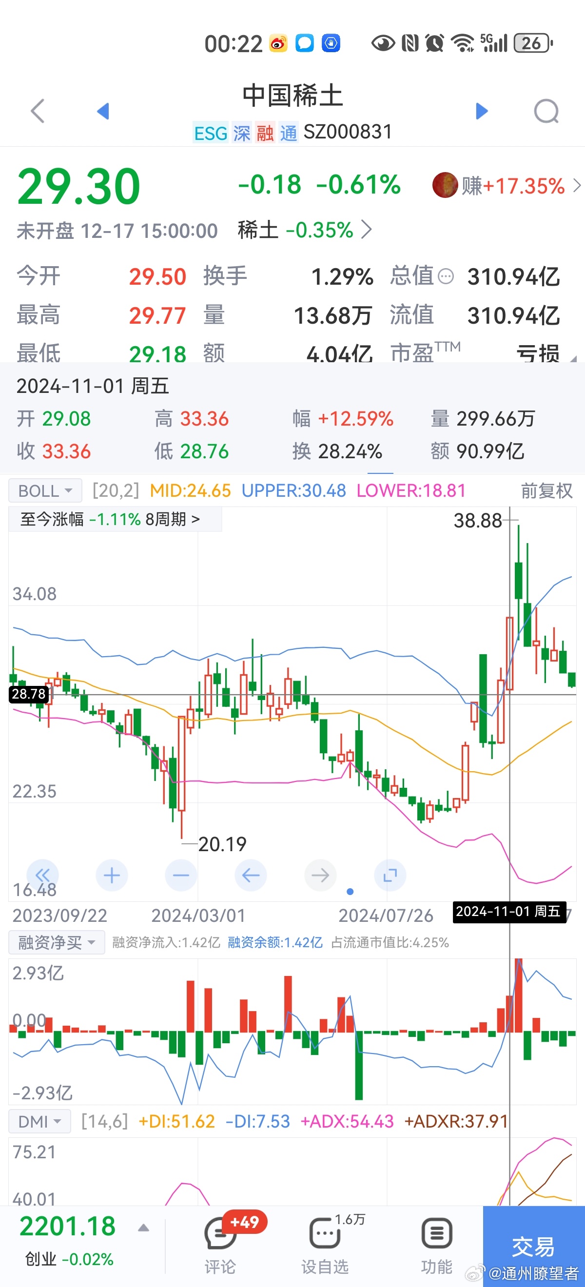Tap the battery 26 indicator

(x=533, y=43)
